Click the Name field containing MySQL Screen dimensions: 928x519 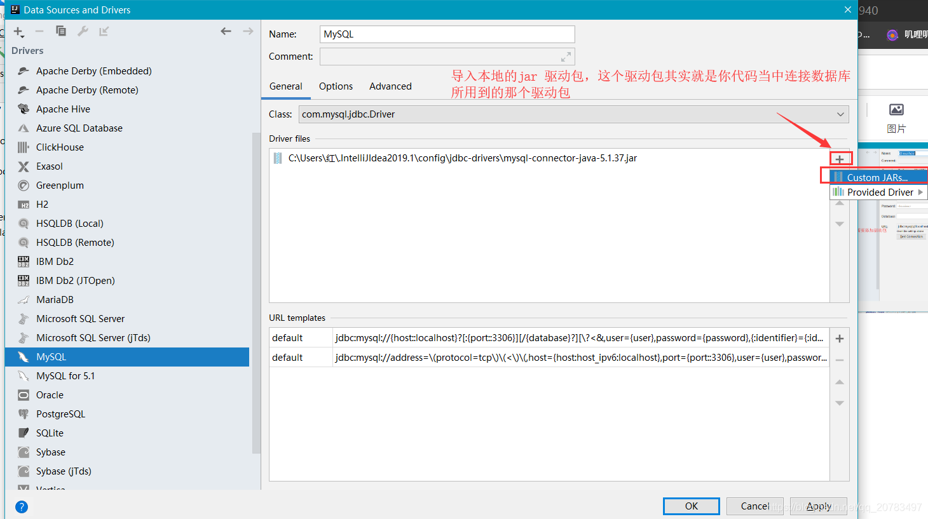[447, 34]
